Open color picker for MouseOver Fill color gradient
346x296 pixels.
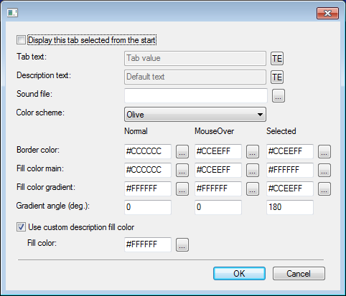pyautogui.click(x=253, y=188)
